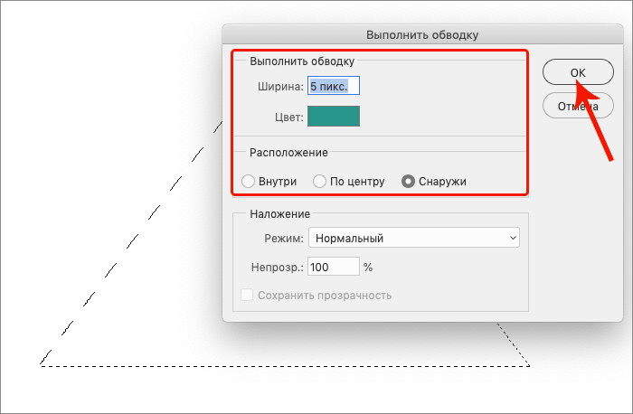This screenshot has width=633, height=414.
Task: Open the Режим blend mode dropdown
Action: (x=414, y=238)
